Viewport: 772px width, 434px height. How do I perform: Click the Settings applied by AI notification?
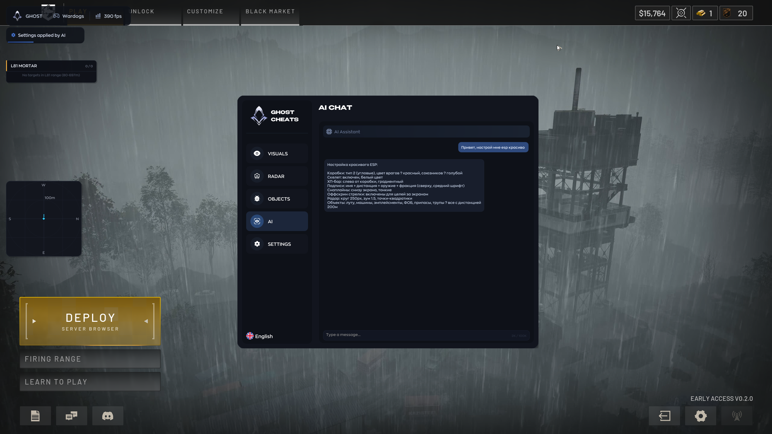click(x=45, y=35)
